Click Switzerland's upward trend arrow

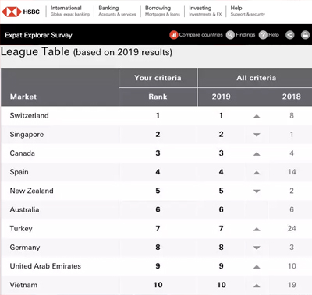[x=257, y=116]
